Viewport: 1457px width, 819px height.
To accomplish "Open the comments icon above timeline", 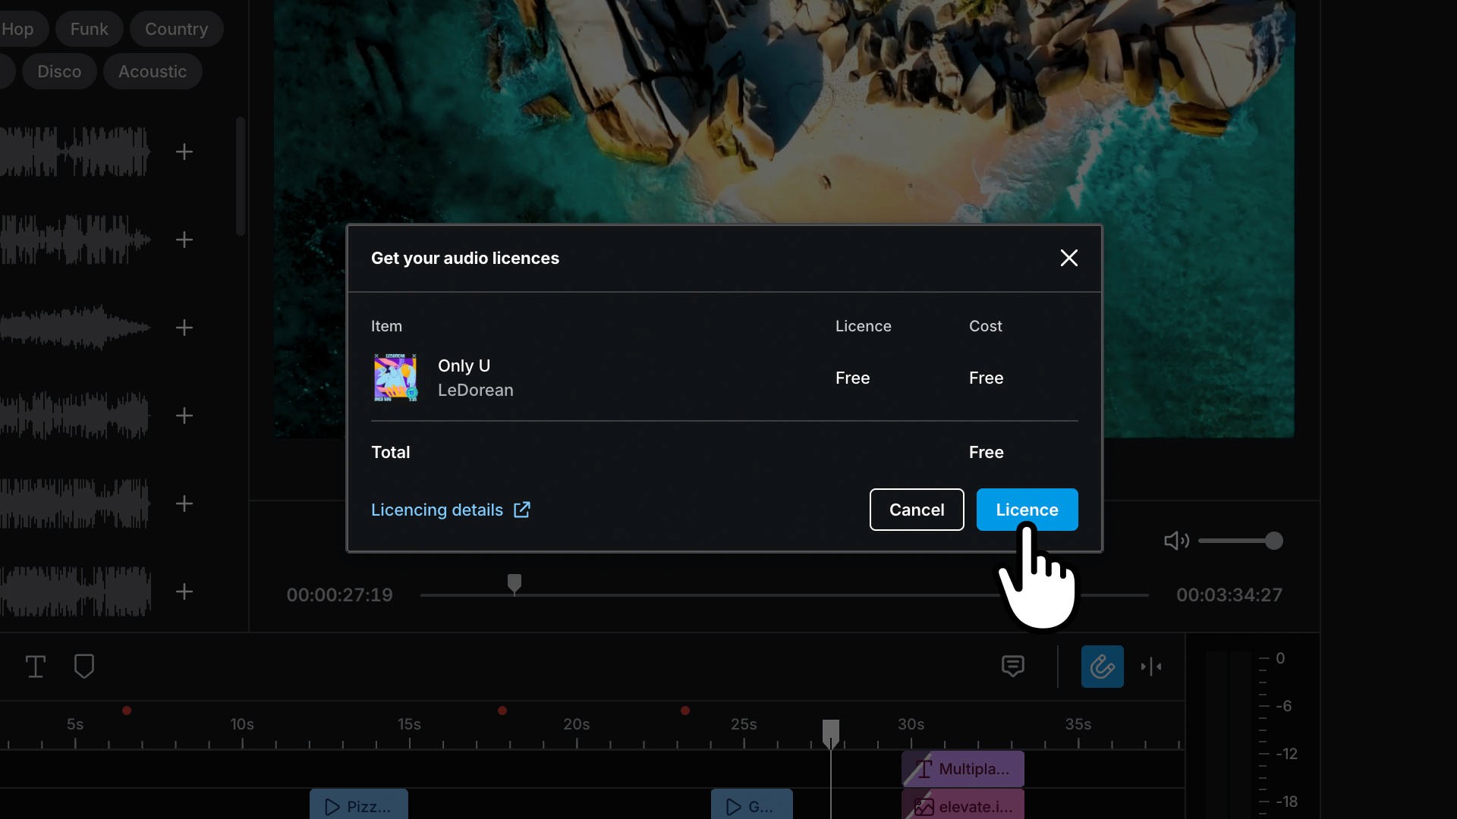I will tap(1012, 667).
